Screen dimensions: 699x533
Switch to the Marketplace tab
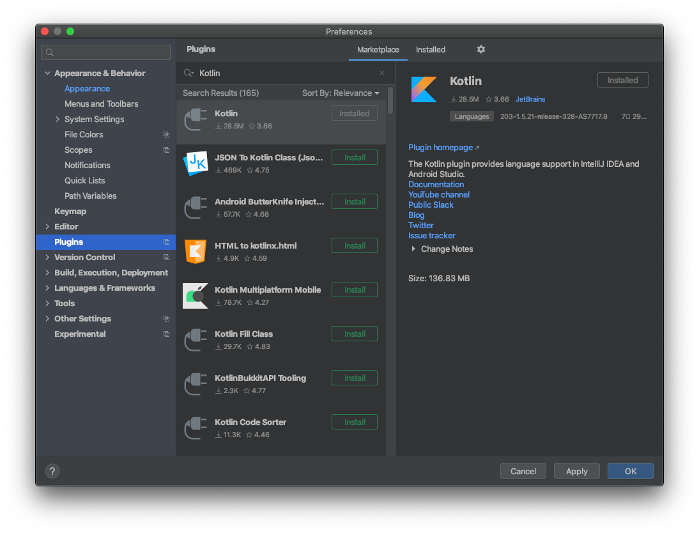click(378, 49)
